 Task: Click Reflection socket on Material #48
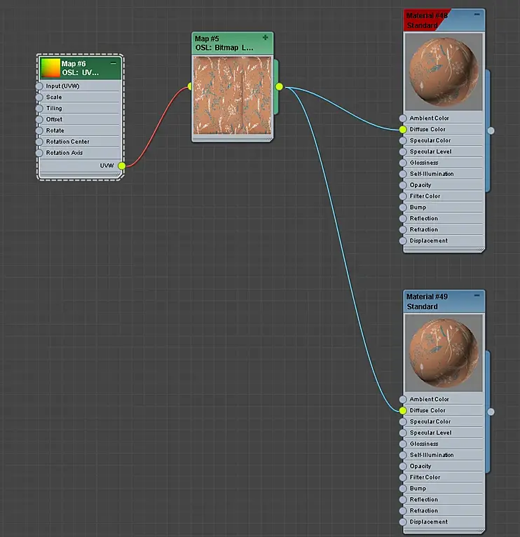click(x=403, y=219)
